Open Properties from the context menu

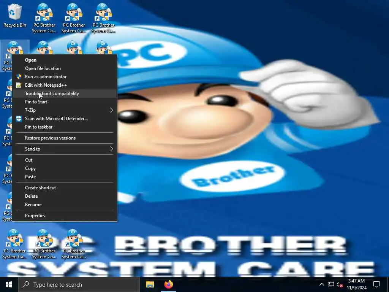(x=65, y=216)
